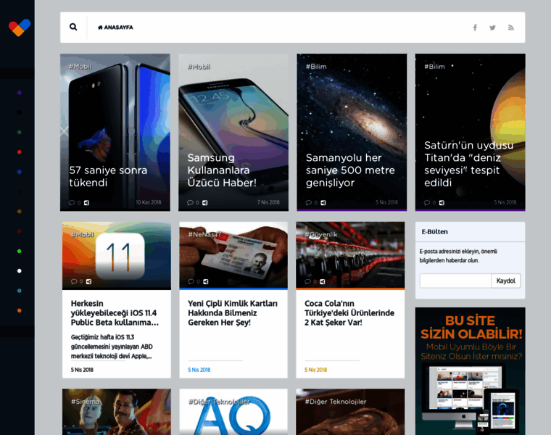This screenshot has width=551, height=435.
Task: Open #NeNasıl? tag on kimlik card
Action: 204,234
